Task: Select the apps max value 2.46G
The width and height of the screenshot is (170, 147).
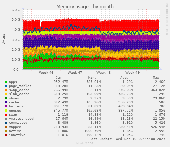Action: pyautogui.click(x=160, y=82)
